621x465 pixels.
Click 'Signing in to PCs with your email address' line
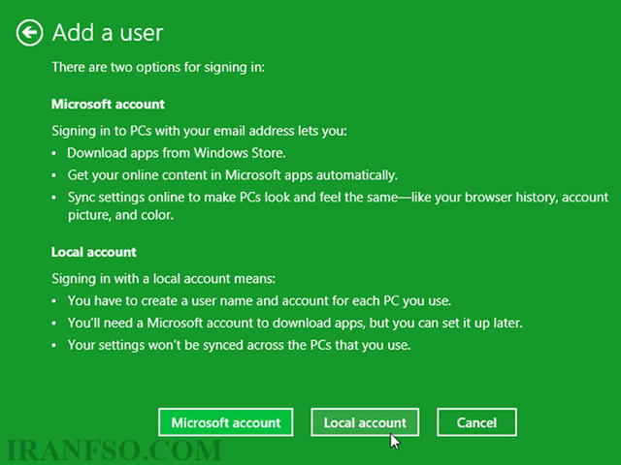point(199,131)
